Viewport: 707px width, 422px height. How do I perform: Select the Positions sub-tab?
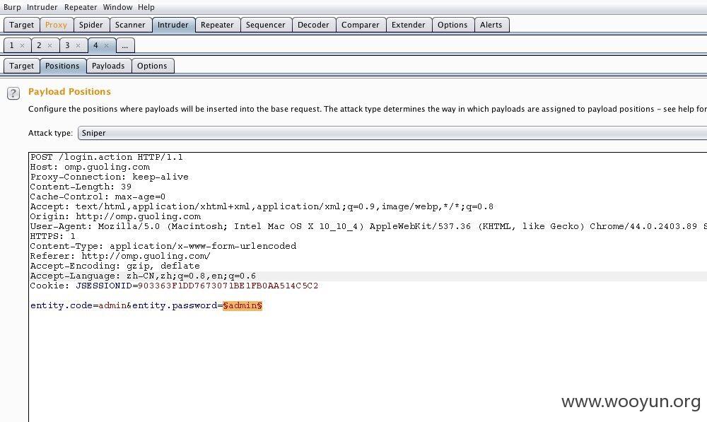click(x=62, y=66)
